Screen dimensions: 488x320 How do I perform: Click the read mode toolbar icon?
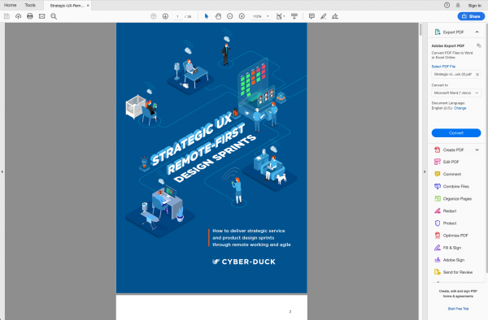click(x=294, y=16)
